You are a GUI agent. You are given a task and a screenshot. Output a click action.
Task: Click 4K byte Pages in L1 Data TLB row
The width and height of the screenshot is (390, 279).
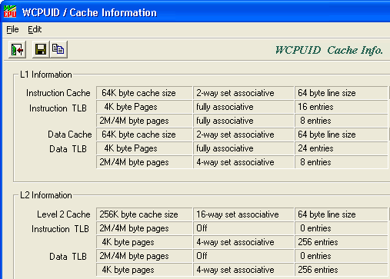[x=145, y=148]
